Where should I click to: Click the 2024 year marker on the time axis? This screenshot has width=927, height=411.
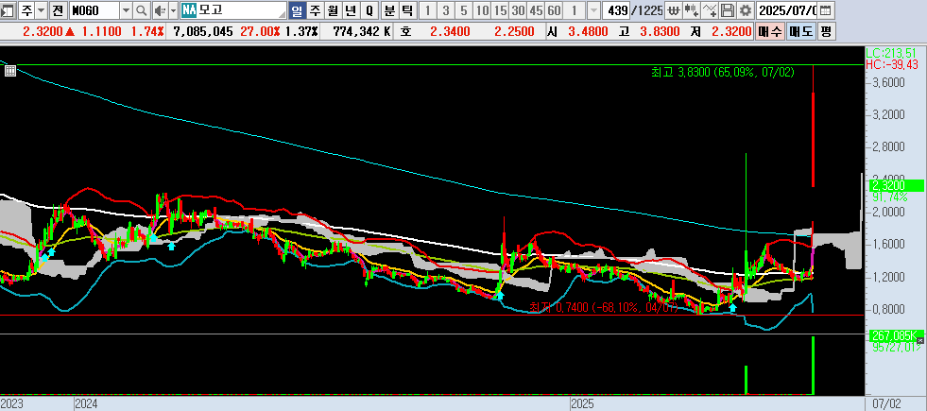pyautogui.click(x=86, y=403)
